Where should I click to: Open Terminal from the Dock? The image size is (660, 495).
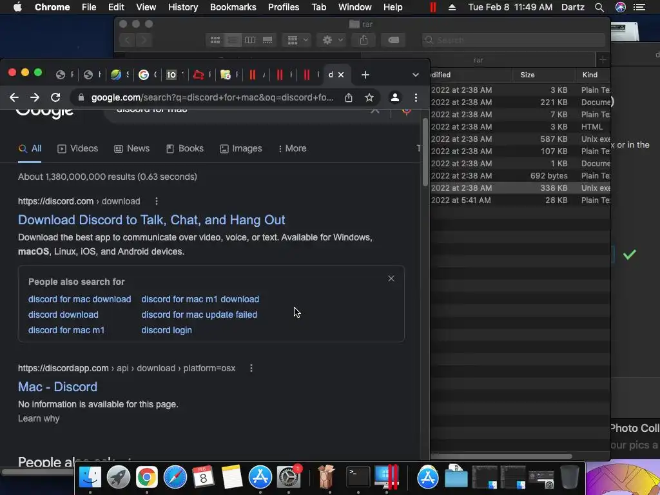(x=358, y=477)
